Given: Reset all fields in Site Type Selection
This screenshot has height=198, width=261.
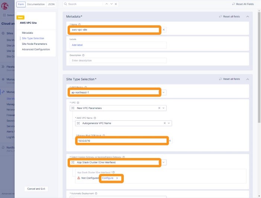Looking at the screenshot, I should click(x=229, y=79).
